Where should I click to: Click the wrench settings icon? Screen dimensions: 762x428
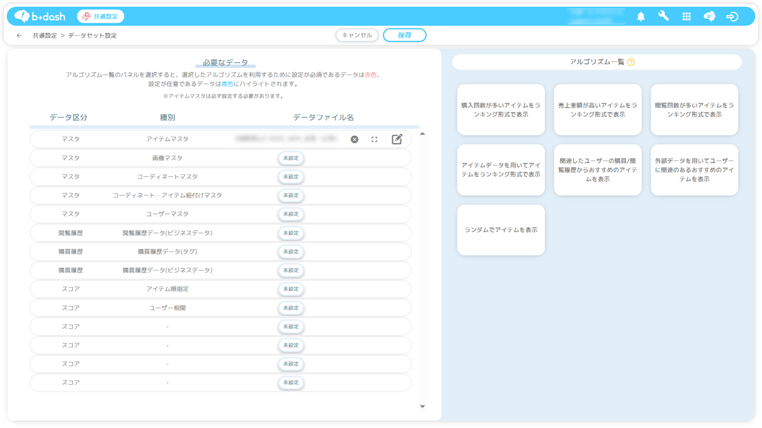tap(663, 16)
